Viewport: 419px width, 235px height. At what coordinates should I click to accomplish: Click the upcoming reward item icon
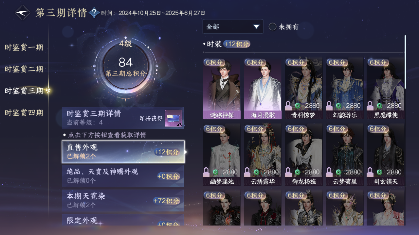(x=173, y=118)
